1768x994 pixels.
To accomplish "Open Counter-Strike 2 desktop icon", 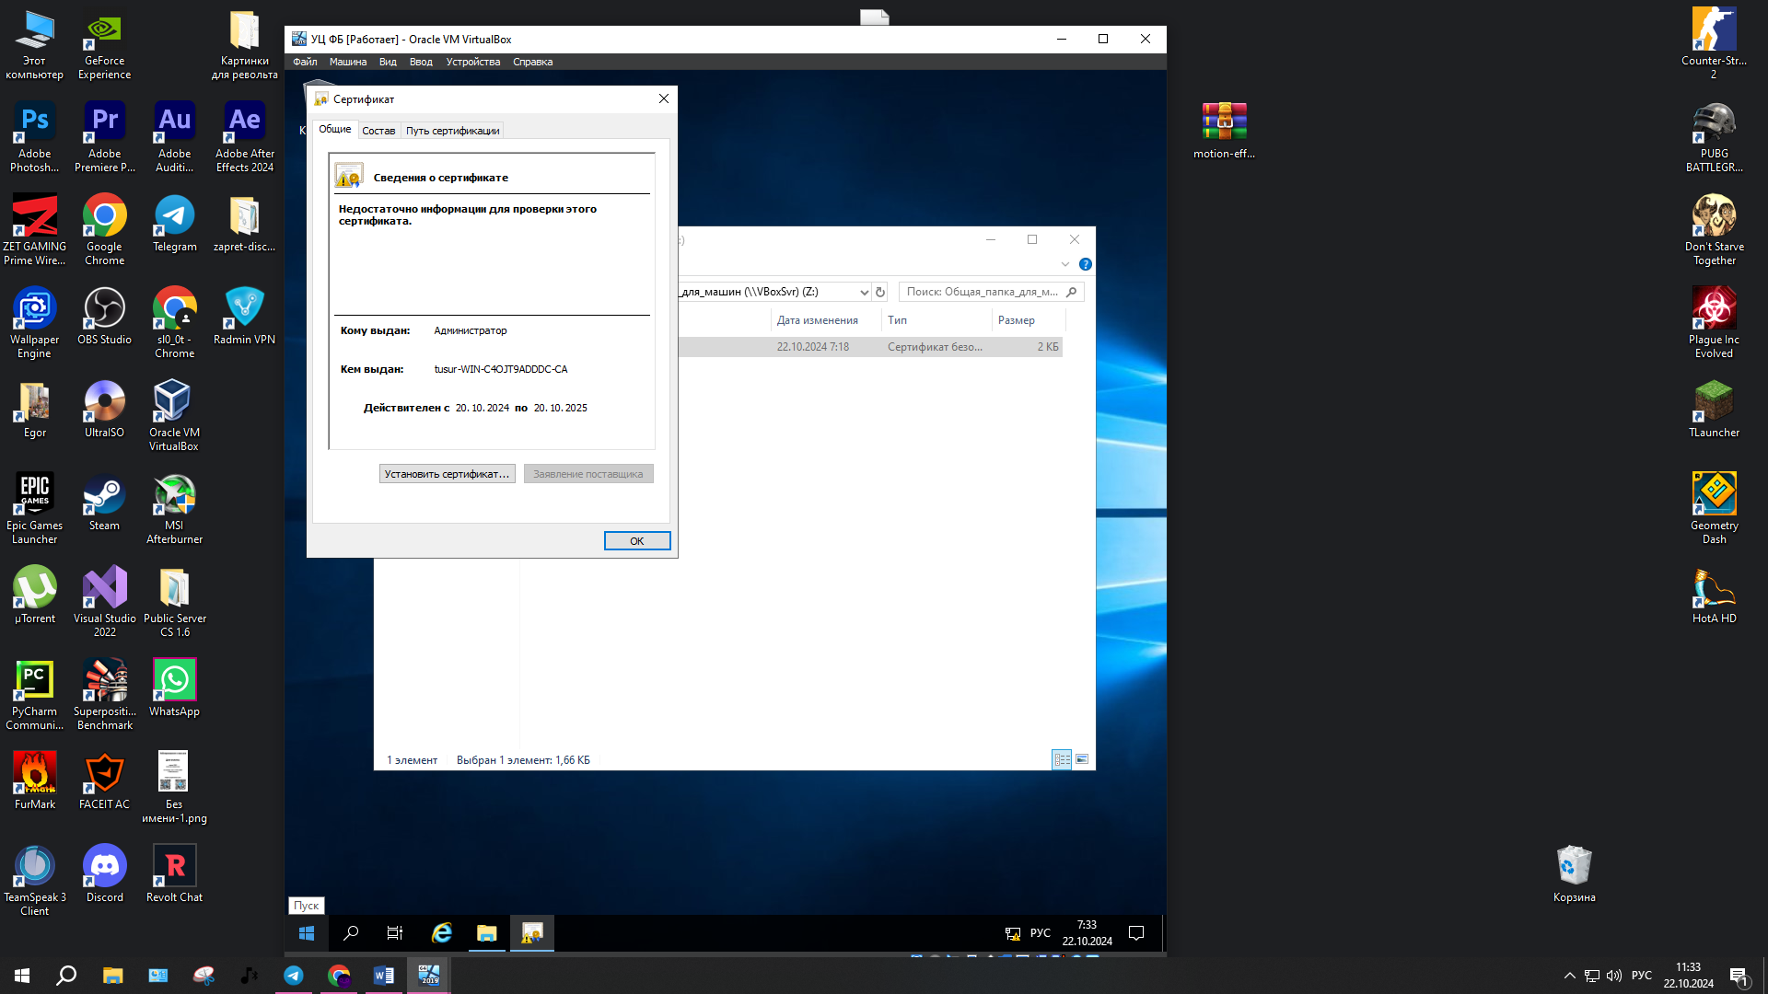I will (x=1714, y=43).
